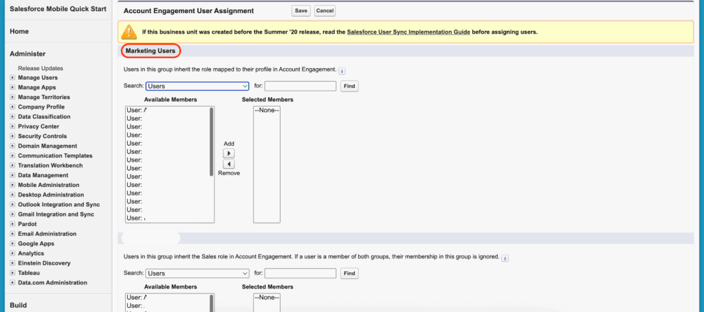The image size is (704, 312).
Task: Focus lower section search 'for' field
Action: (300, 274)
